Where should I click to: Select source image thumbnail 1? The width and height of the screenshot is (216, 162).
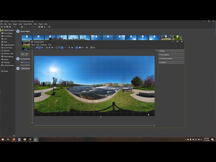[27, 37]
